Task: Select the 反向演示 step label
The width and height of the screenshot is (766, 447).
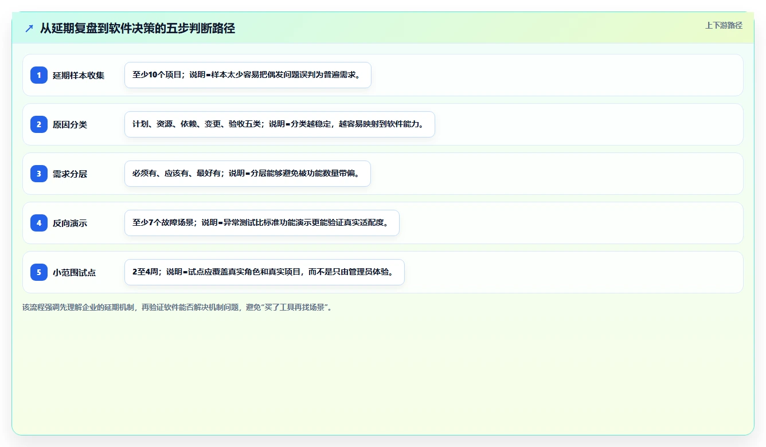Action: (70, 223)
